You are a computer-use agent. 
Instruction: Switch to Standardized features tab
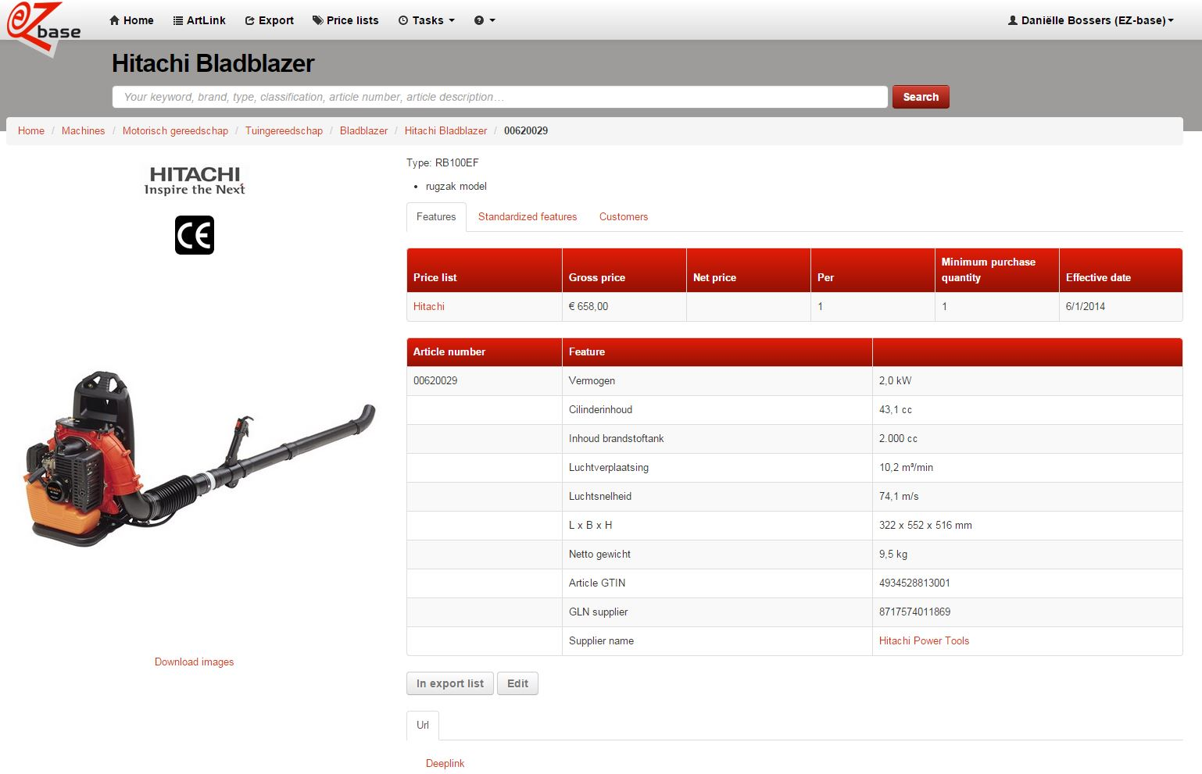[528, 216]
